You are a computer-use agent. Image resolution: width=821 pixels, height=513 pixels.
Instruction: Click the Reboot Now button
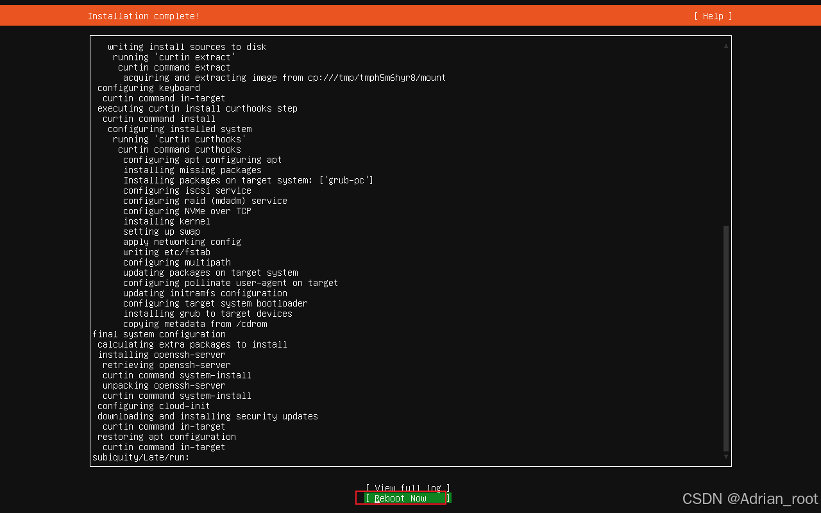click(x=408, y=498)
